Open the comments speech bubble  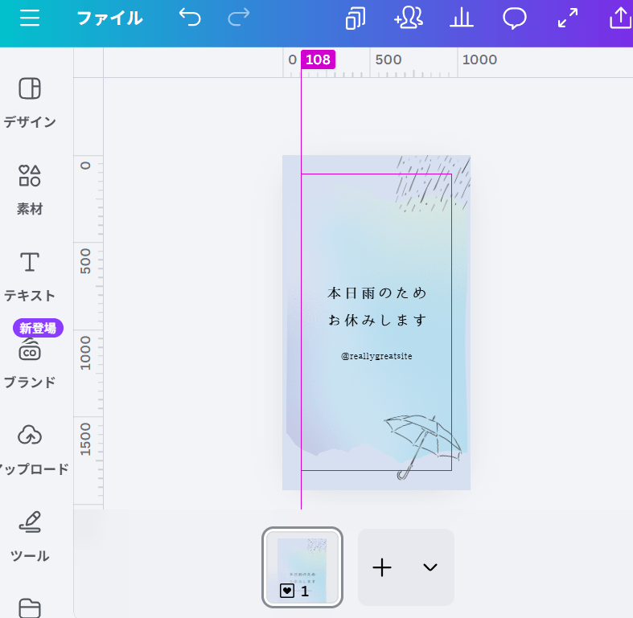click(514, 19)
